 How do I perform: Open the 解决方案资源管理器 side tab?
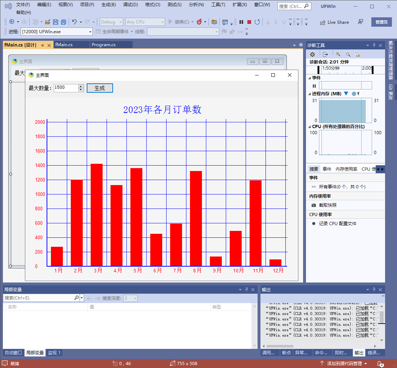click(x=390, y=60)
